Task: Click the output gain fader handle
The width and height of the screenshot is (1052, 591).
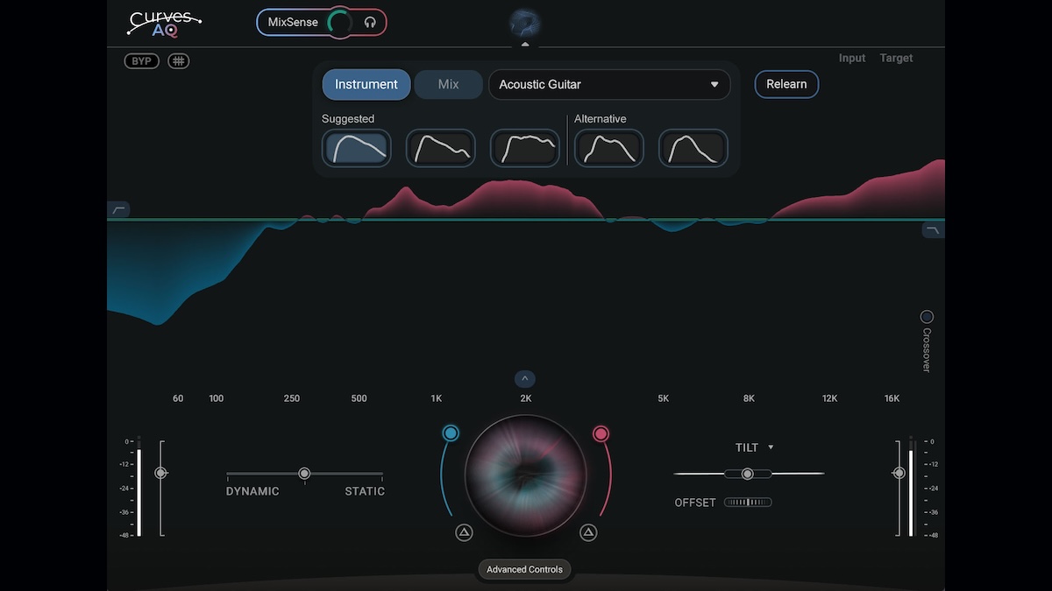Action: coord(899,473)
